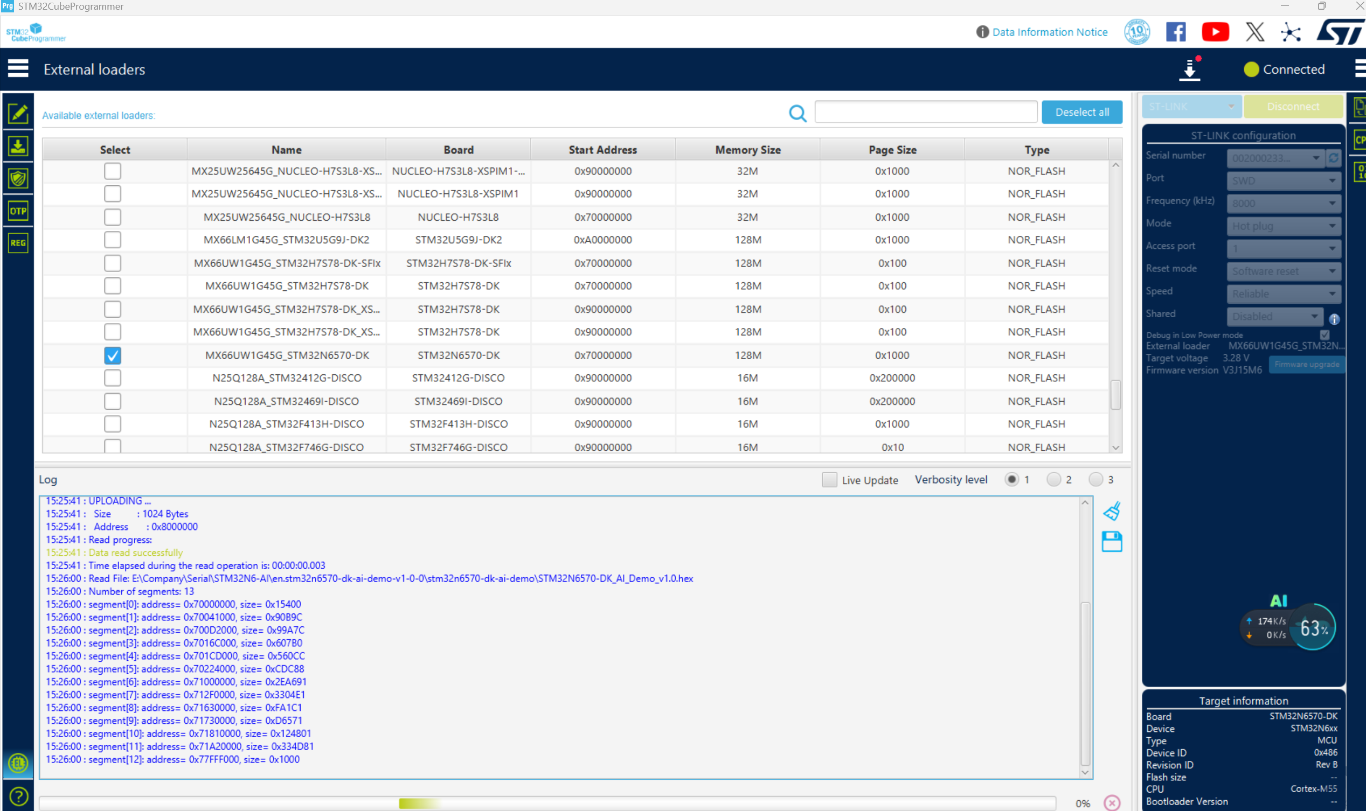Screen dimensions: 1366x811
Task: Open the Shared Disabled dropdown
Action: [x=1275, y=317]
